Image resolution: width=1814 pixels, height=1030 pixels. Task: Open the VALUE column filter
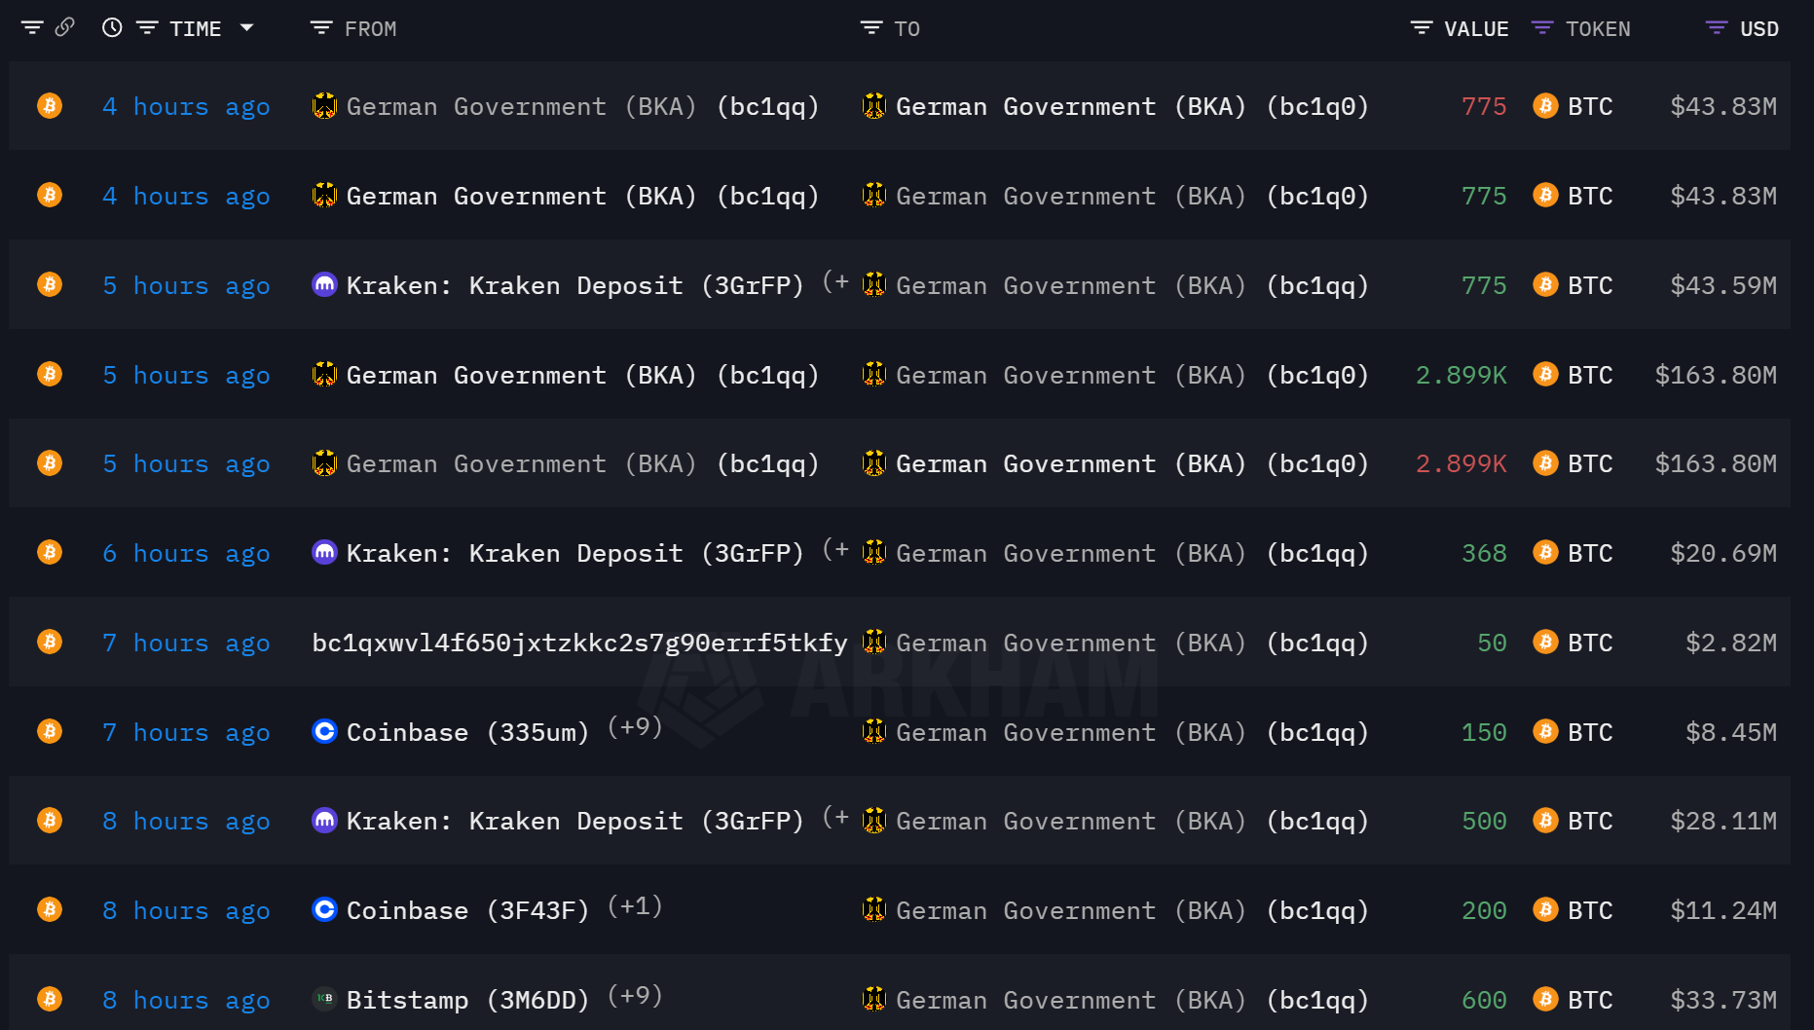pyautogui.click(x=1422, y=28)
